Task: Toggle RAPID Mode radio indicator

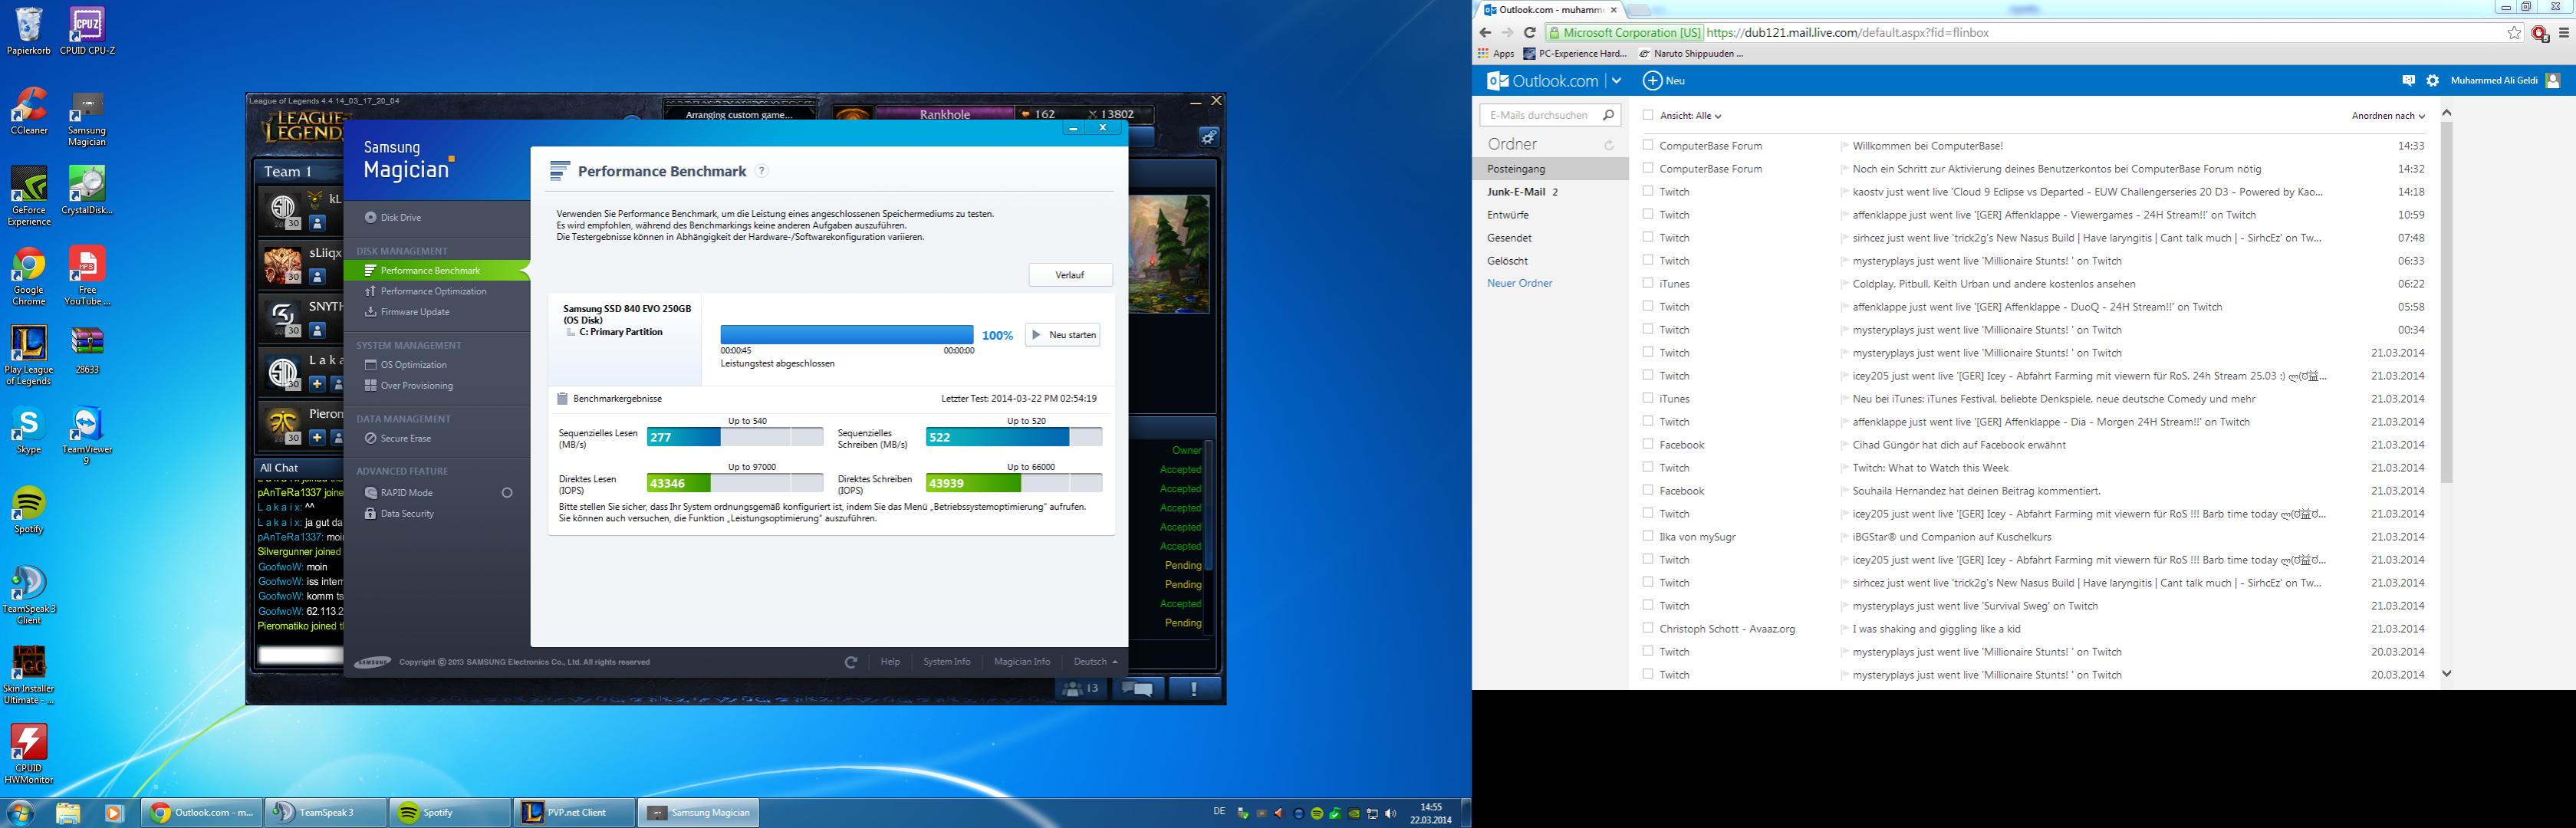Action: pyautogui.click(x=507, y=493)
